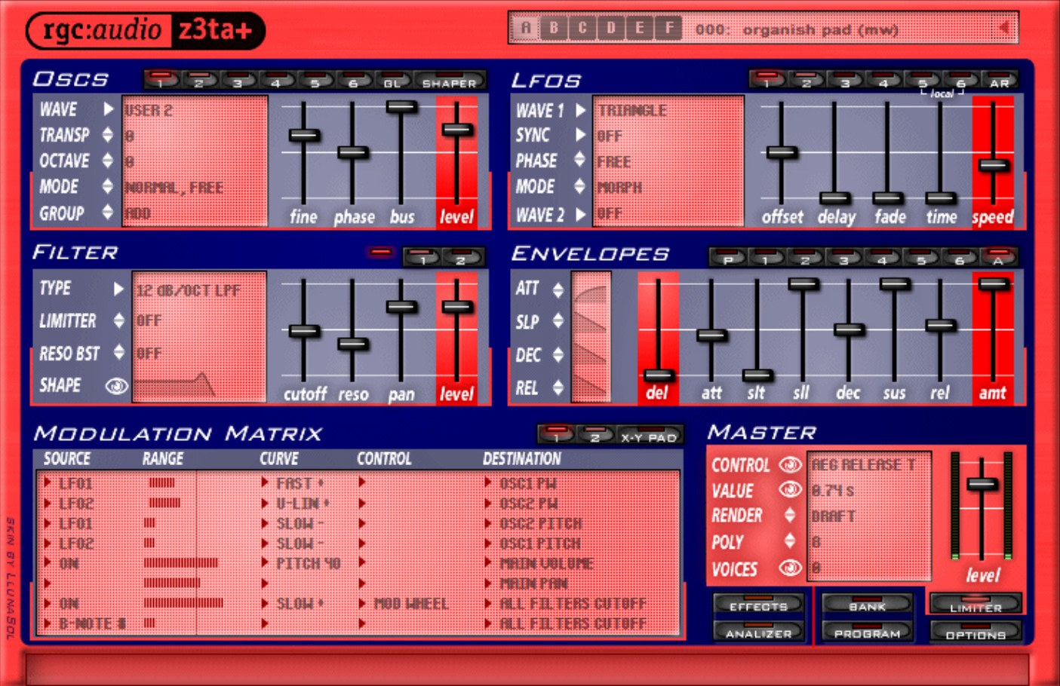Click the EFFECTS button
1060x686 pixels.
[x=759, y=605]
